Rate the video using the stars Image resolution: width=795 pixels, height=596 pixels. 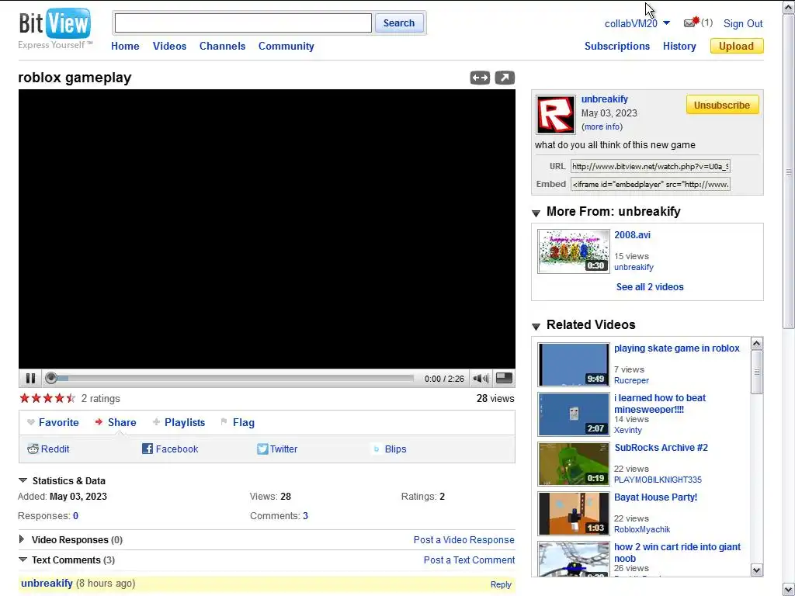(x=47, y=398)
